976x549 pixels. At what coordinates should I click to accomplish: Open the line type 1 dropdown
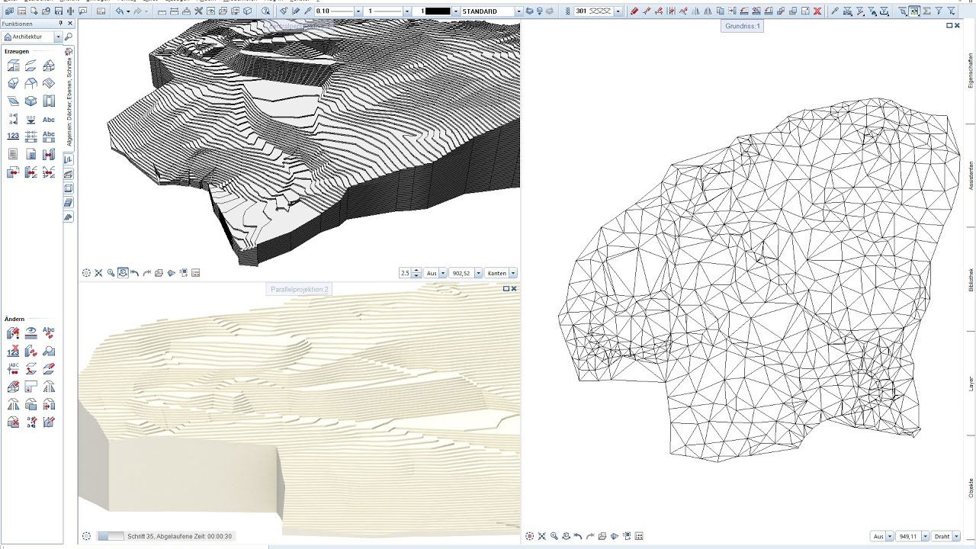407,11
